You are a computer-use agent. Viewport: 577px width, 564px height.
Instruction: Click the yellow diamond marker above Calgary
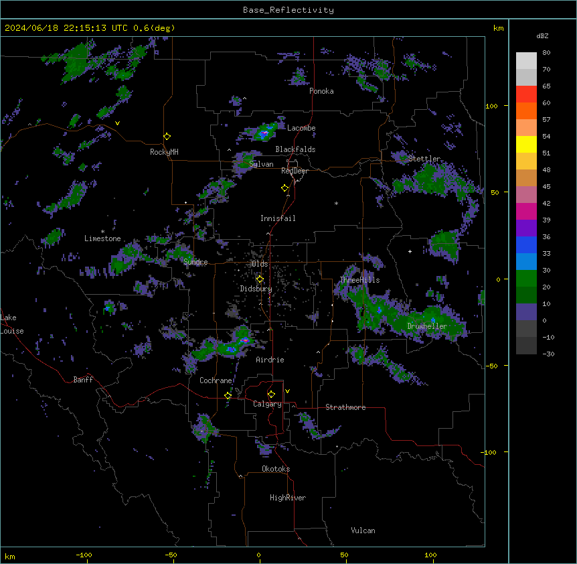pyautogui.click(x=271, y=395)
